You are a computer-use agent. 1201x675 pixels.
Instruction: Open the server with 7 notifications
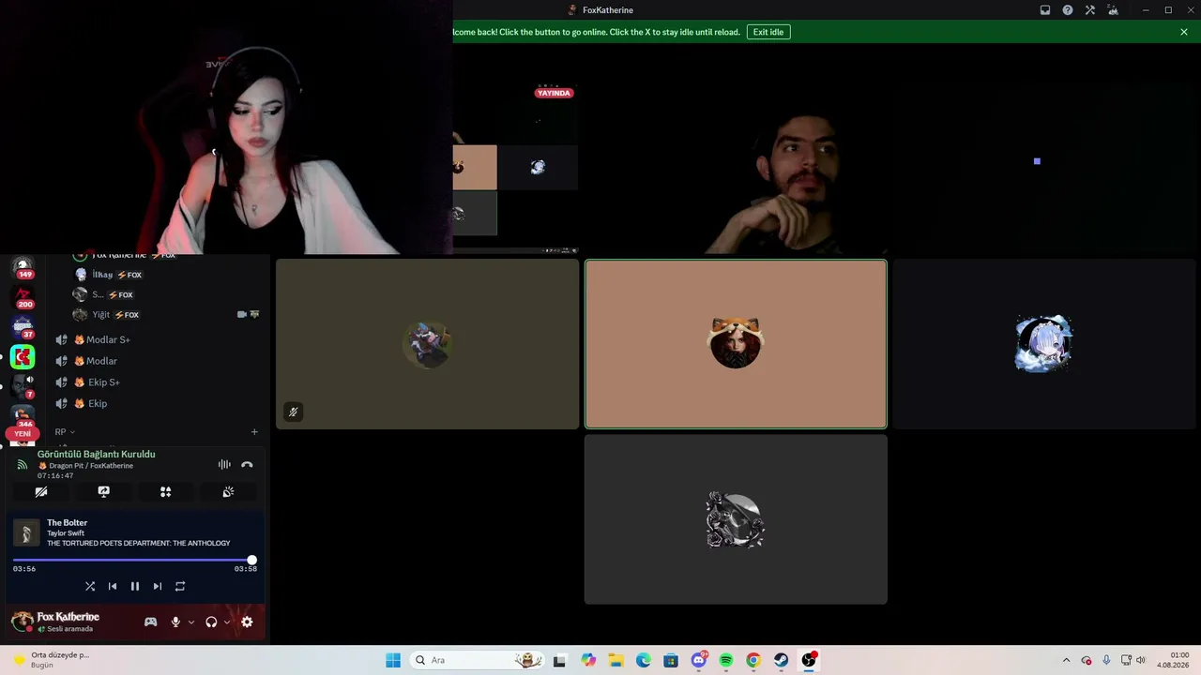[23, 386]
